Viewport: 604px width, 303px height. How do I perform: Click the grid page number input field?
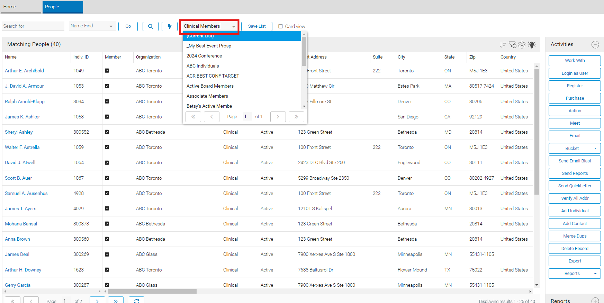point(66,301)
